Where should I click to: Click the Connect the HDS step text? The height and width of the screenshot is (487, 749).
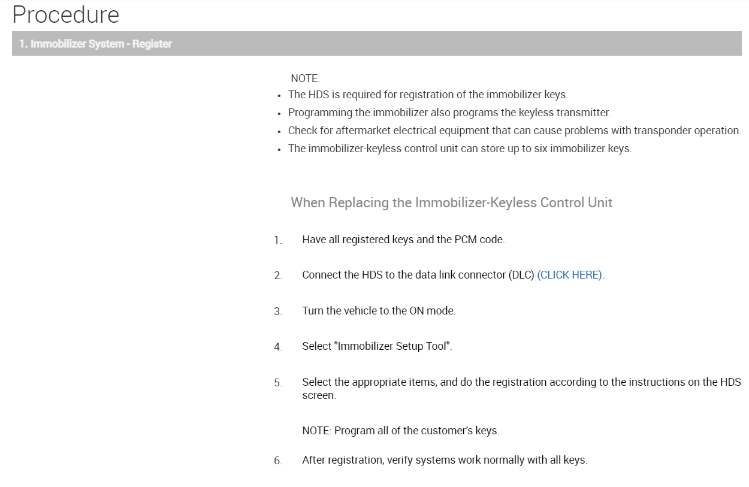click(x=418, y=275)
